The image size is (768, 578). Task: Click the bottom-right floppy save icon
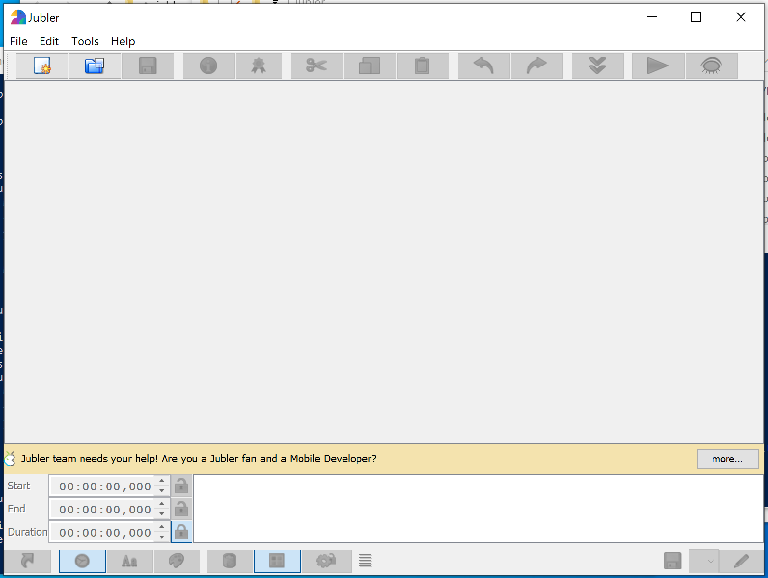tap(672, 561)
